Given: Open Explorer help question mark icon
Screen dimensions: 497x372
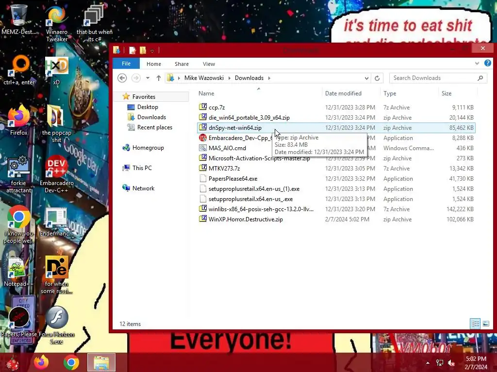Looking at the screenshot, I should coord(488,63).
